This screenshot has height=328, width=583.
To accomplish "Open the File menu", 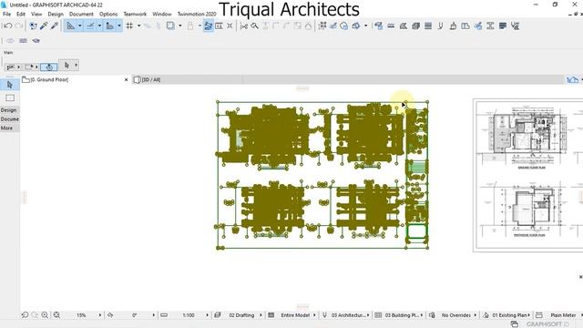I will click(x=6, y=14).
